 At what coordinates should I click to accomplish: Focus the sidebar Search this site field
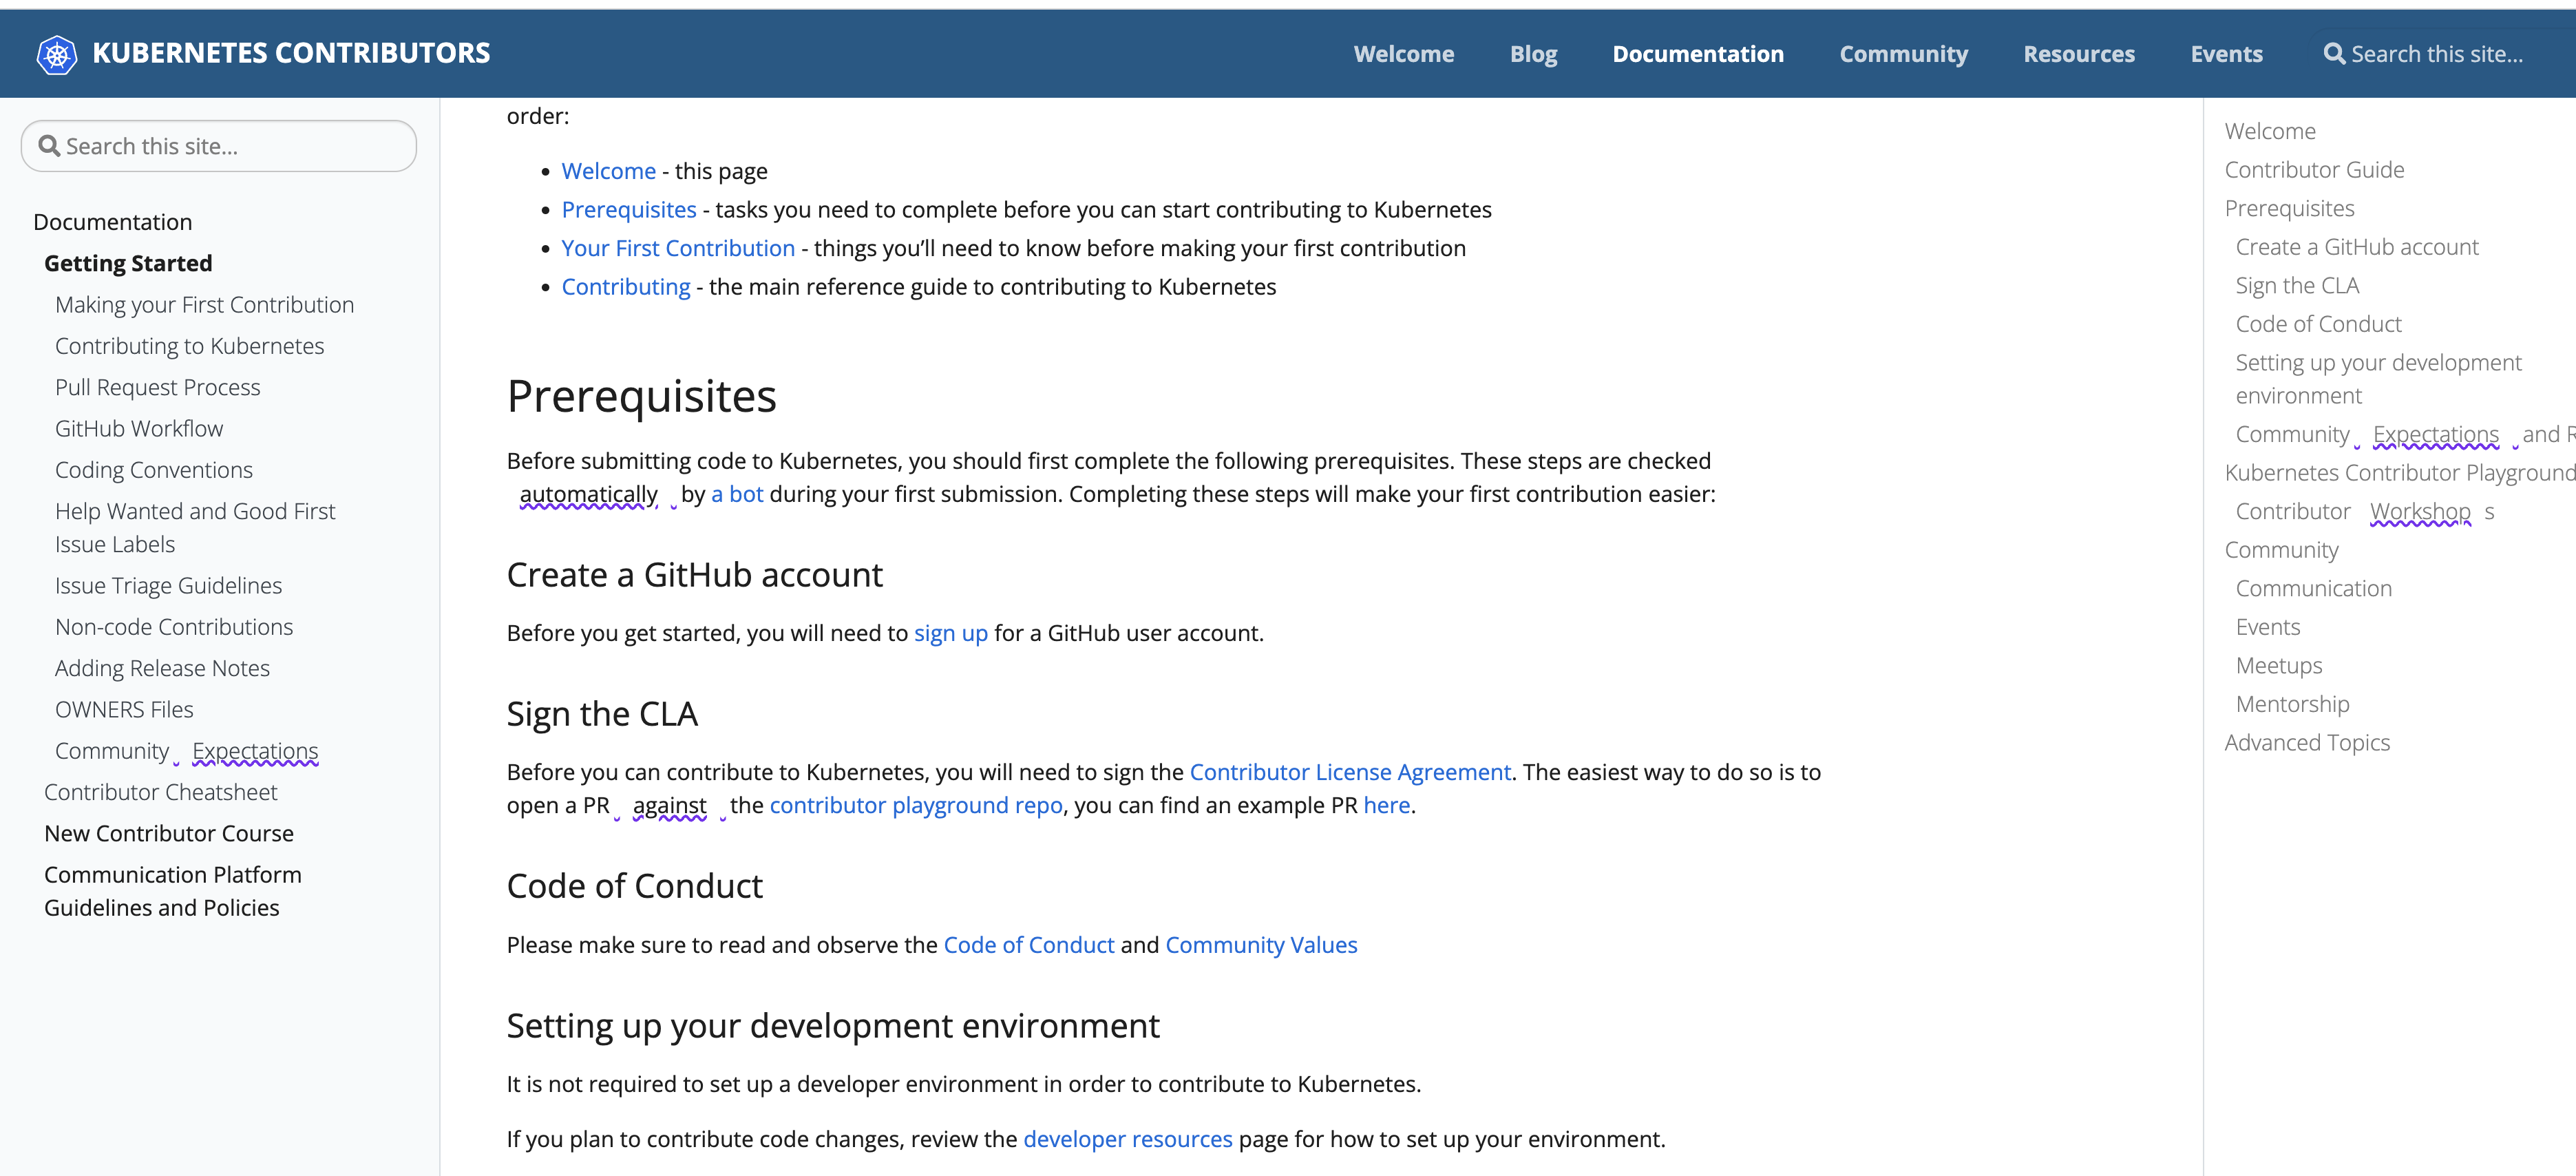[230, 146]
